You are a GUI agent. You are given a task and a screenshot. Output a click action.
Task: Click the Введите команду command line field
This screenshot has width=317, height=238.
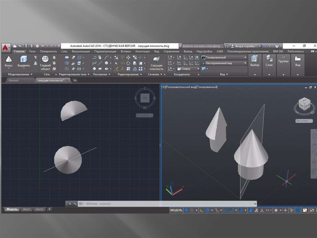click(x=167, y=204)
